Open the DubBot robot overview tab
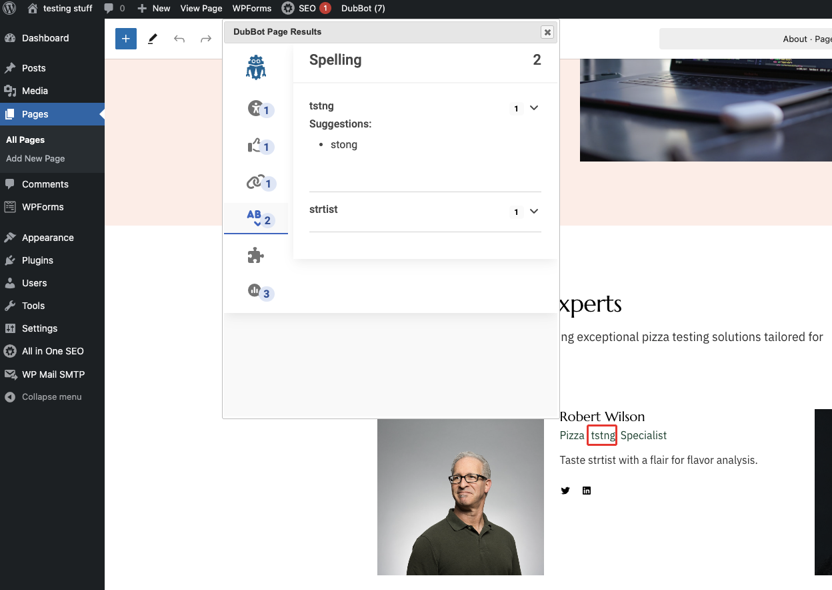 pyautogui.click(x=256, y=68)
